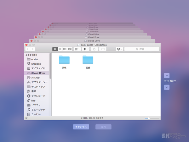The width and height of the screenshot is (189, 142).
Task: Click the edit tags toolbar icon
Action: [103, 49]
